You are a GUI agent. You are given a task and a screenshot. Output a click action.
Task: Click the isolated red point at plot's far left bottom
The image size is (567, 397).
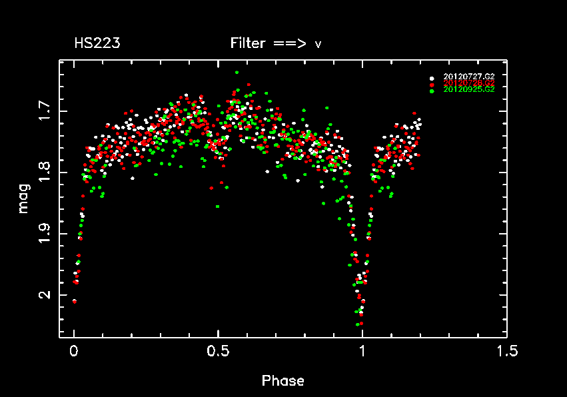(74, 301)
